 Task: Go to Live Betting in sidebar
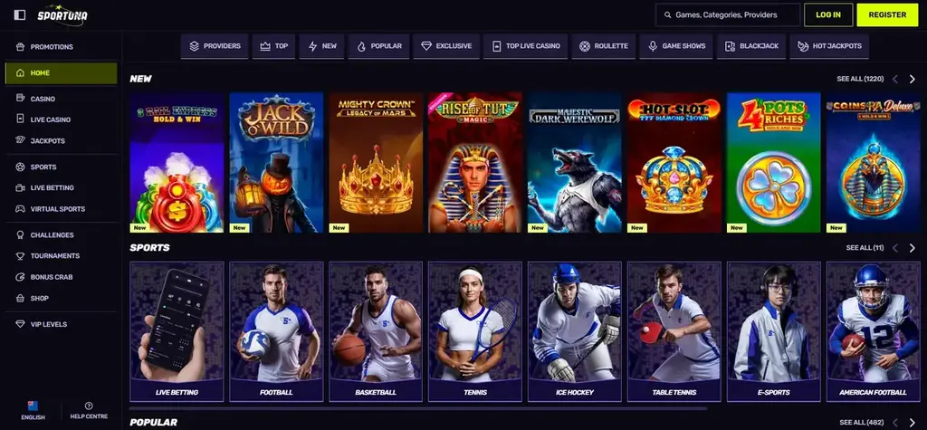61,187
